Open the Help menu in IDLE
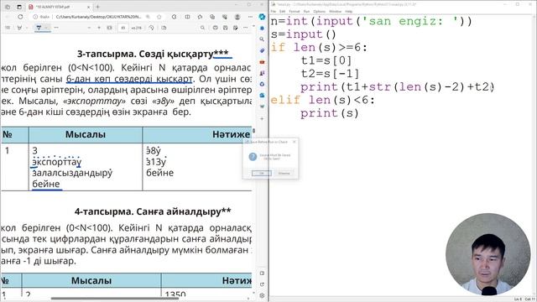Image resolution: width=537 pixels, height=302 pixels. [x=349, y=11]
